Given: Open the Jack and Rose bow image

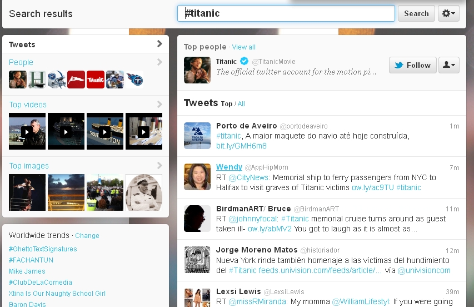Looking at the screenshot, I should (27, 192).
